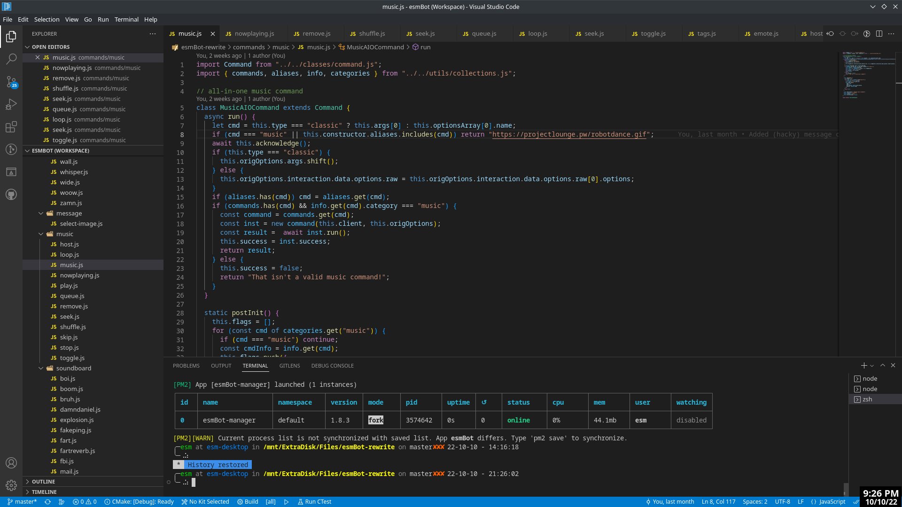Open the GitHub icon in activity bar
Image resolution: width=902 pixels, height=507 pixels.
click(x=11, y=194)
